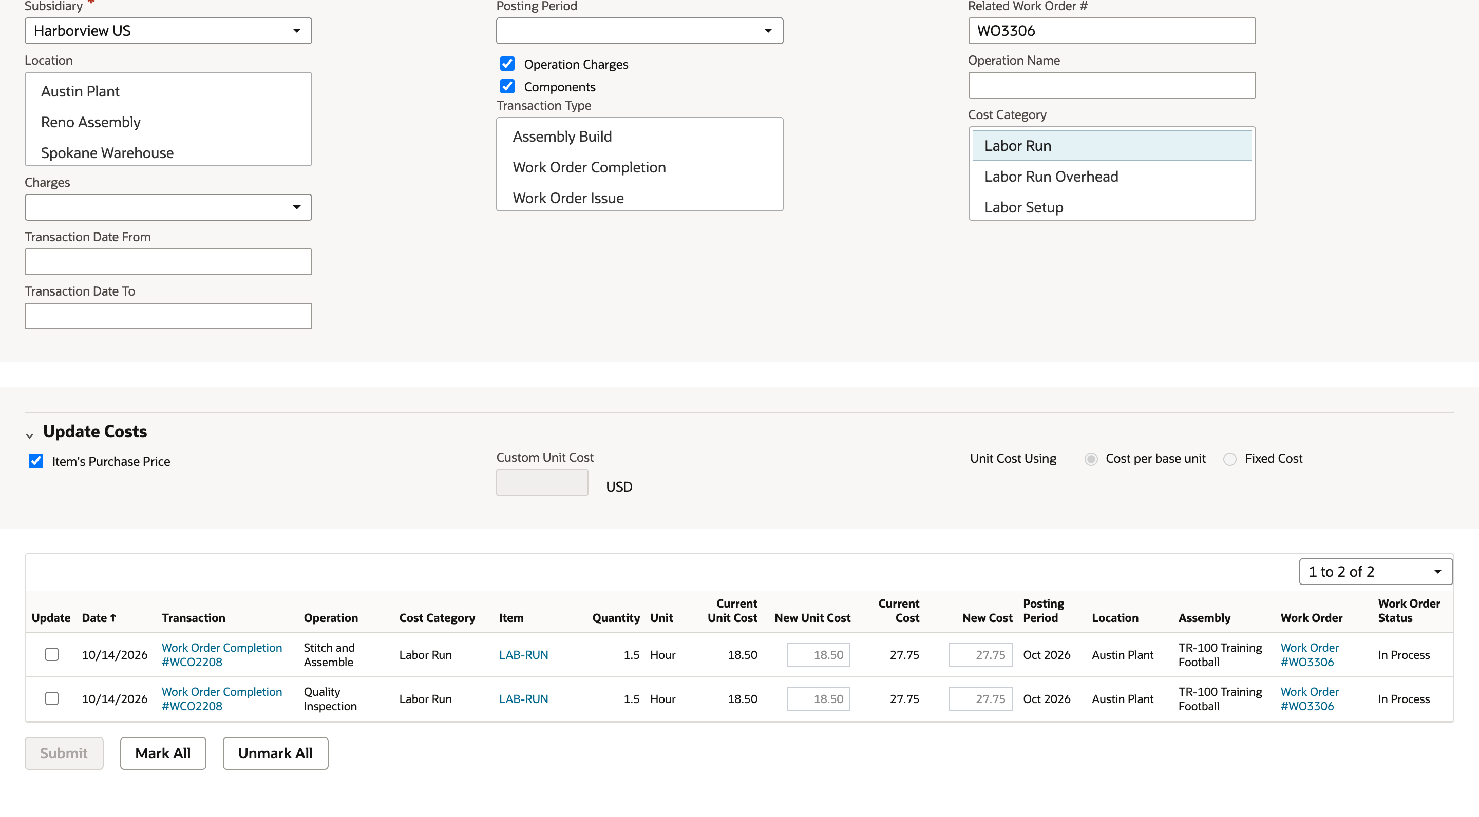1479x817 pixels.
Task: Click the Unmark All button
Action: point(276,753)
